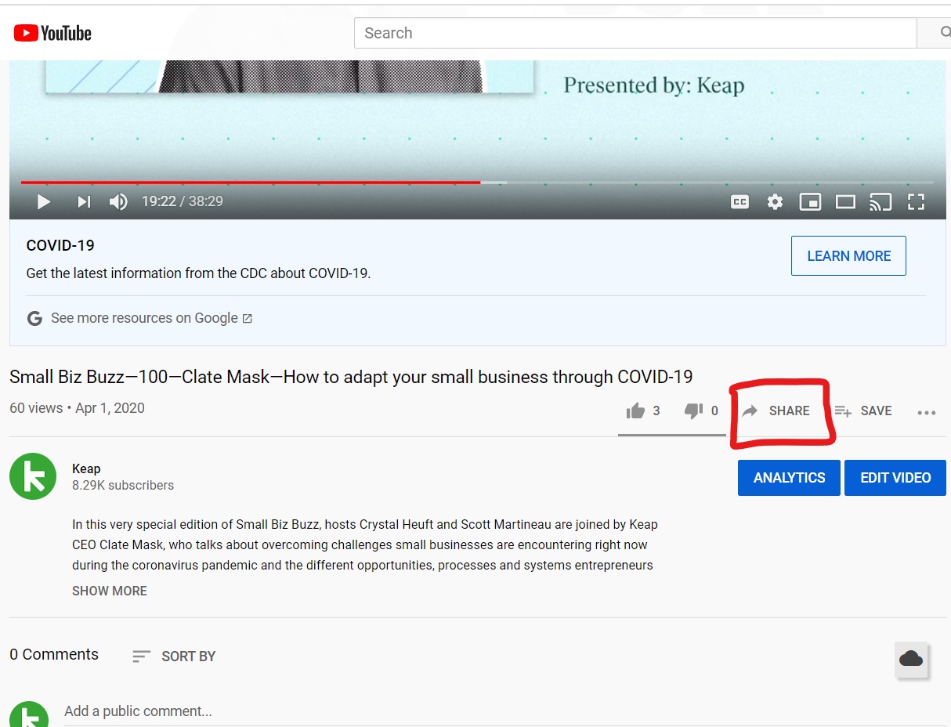Click the YouTube logo
The image size is (951, 727).
pyautogui.click(x=52, y=33)
